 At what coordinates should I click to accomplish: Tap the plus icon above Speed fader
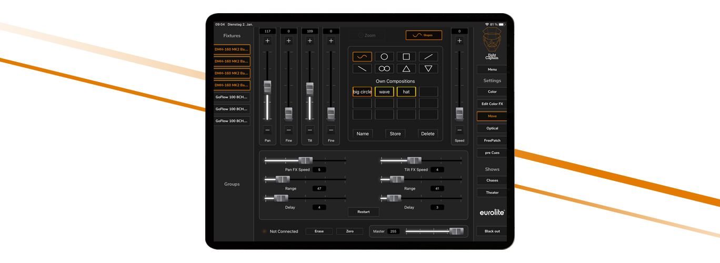[459, 41]
